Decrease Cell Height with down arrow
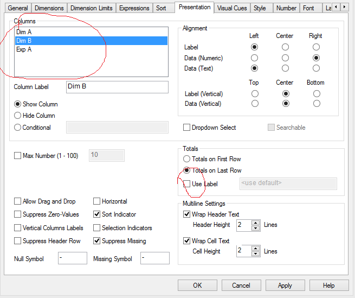The image size is (355, 298). 255,253
